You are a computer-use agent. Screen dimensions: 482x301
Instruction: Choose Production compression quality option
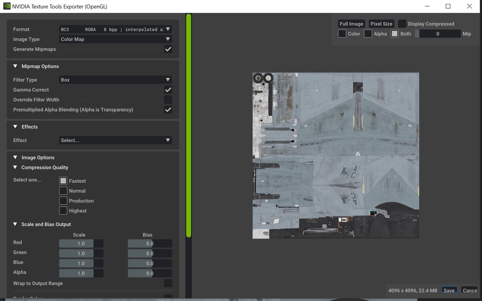pyautogui.click(x=63, y=201)
